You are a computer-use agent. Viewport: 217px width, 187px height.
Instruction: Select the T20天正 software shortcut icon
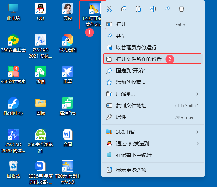(x=94, y=9)
